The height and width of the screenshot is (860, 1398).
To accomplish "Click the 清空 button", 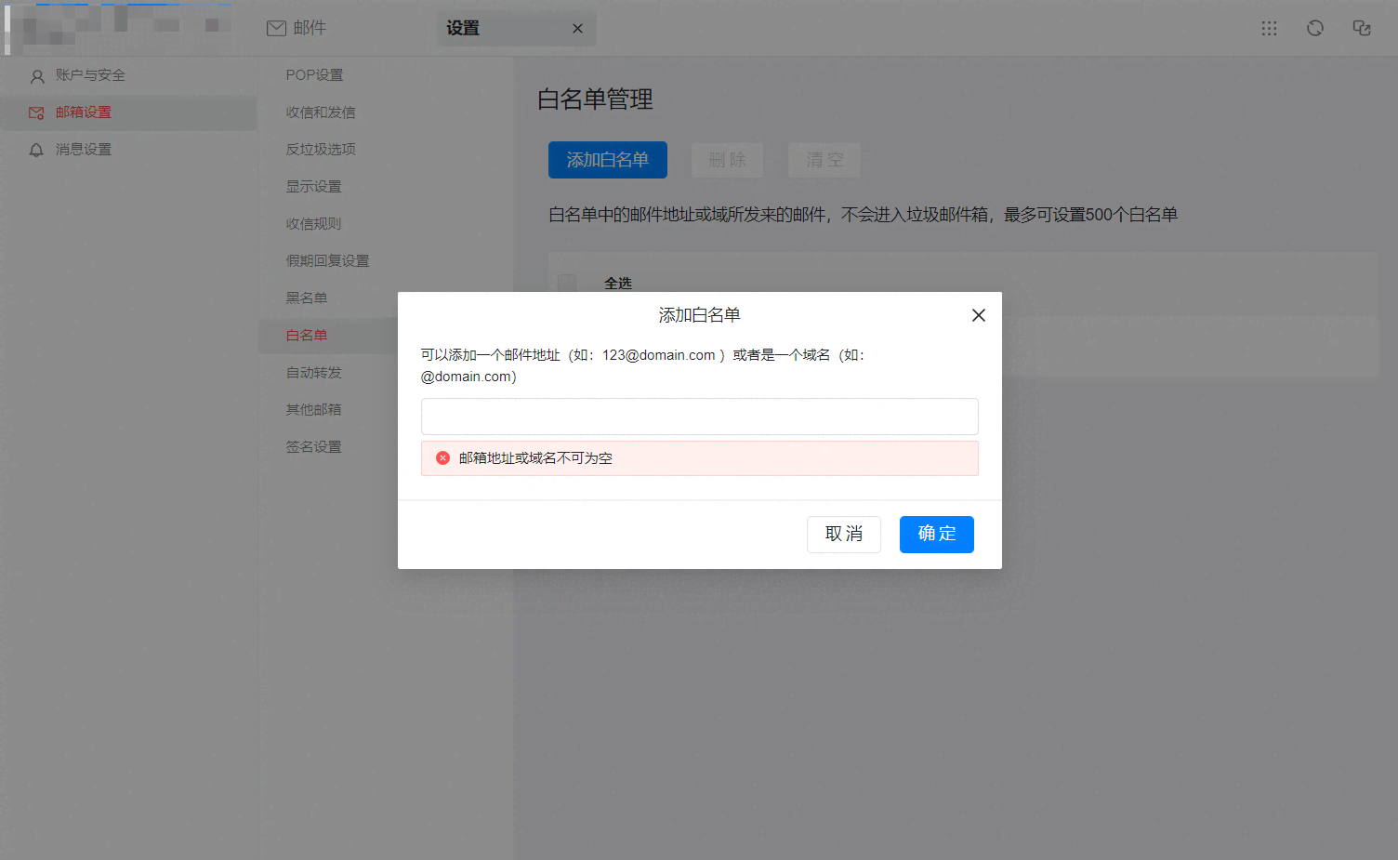I will pos(824,160).
